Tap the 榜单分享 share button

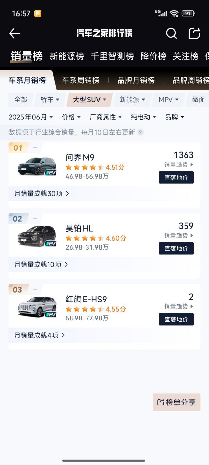tap(176, 402)
